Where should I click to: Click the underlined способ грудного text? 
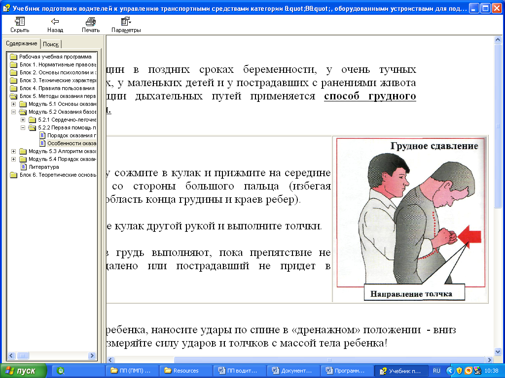coord(370,96)
